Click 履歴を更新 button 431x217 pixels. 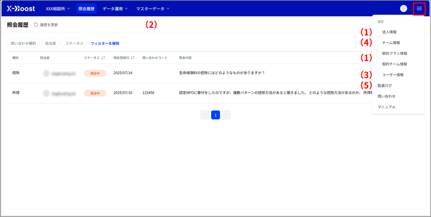pyautogui.click(x=46, y=25)
